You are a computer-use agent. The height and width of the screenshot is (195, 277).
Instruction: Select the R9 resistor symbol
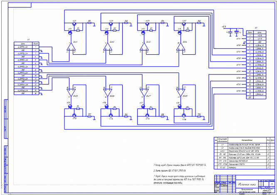(x=89, y=23)
